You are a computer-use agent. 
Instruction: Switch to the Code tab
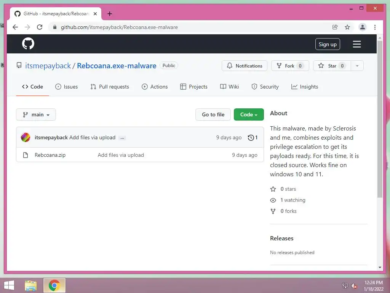33,87
